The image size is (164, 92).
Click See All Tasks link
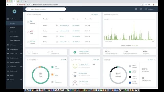tap(95, 15)
